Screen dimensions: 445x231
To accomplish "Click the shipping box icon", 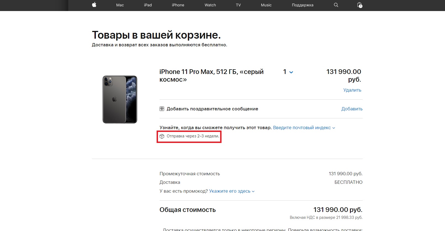I will pos(162,136).
